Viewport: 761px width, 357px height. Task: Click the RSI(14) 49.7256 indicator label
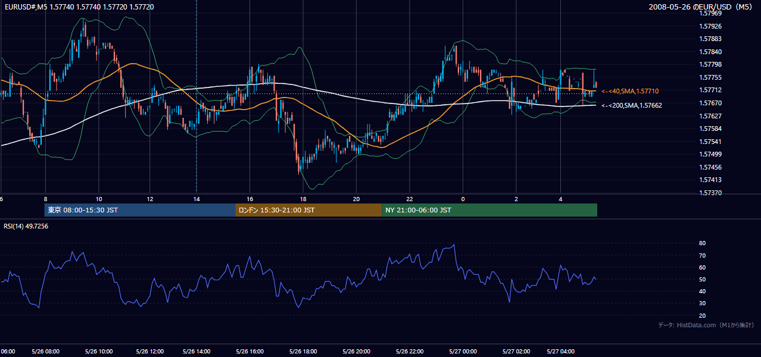(x=26, y=226)
